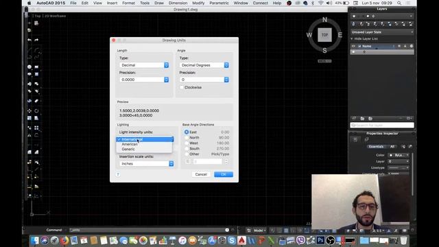Screen dimensions: 439x247
Task: Click the TOP face of the ViewCube
Action: click(324, 35)
